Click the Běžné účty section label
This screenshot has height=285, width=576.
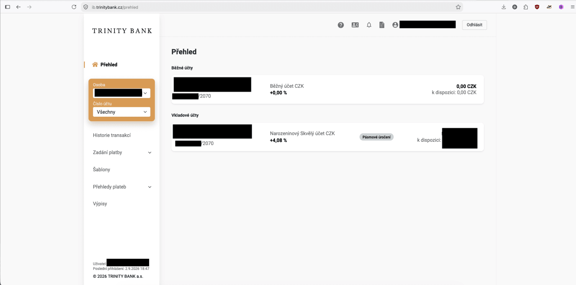[182, 68]
